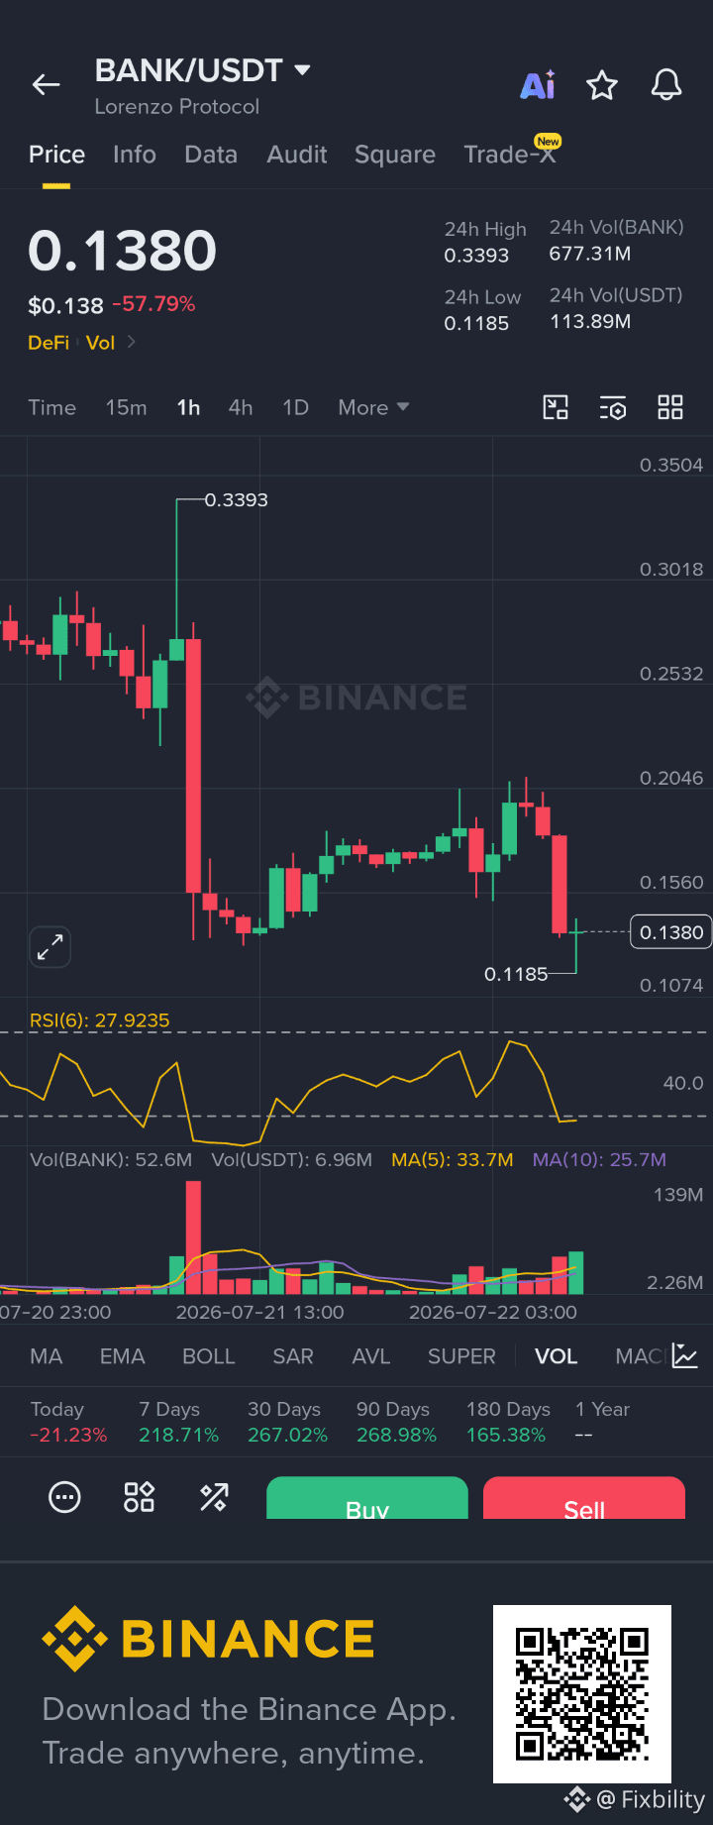713x1825 pixels.
Task: Click the Vol(BANK): 52.6M label
Action: (111, 1159)
